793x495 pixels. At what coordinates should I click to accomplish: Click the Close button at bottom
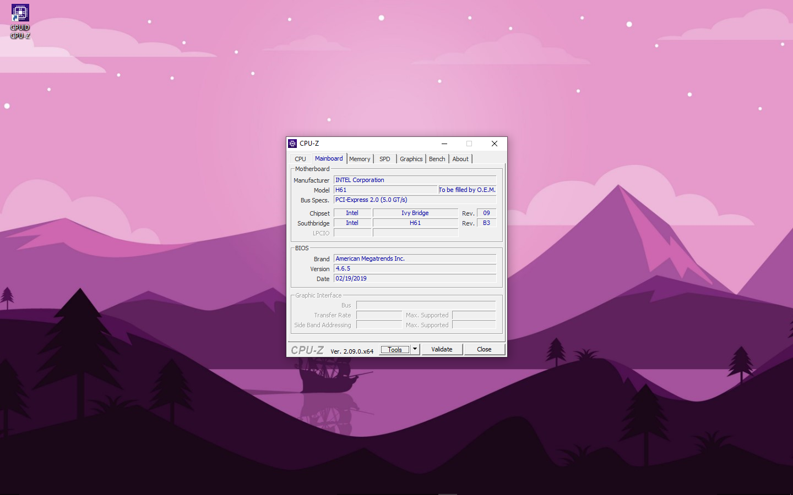tap(485, 349)
